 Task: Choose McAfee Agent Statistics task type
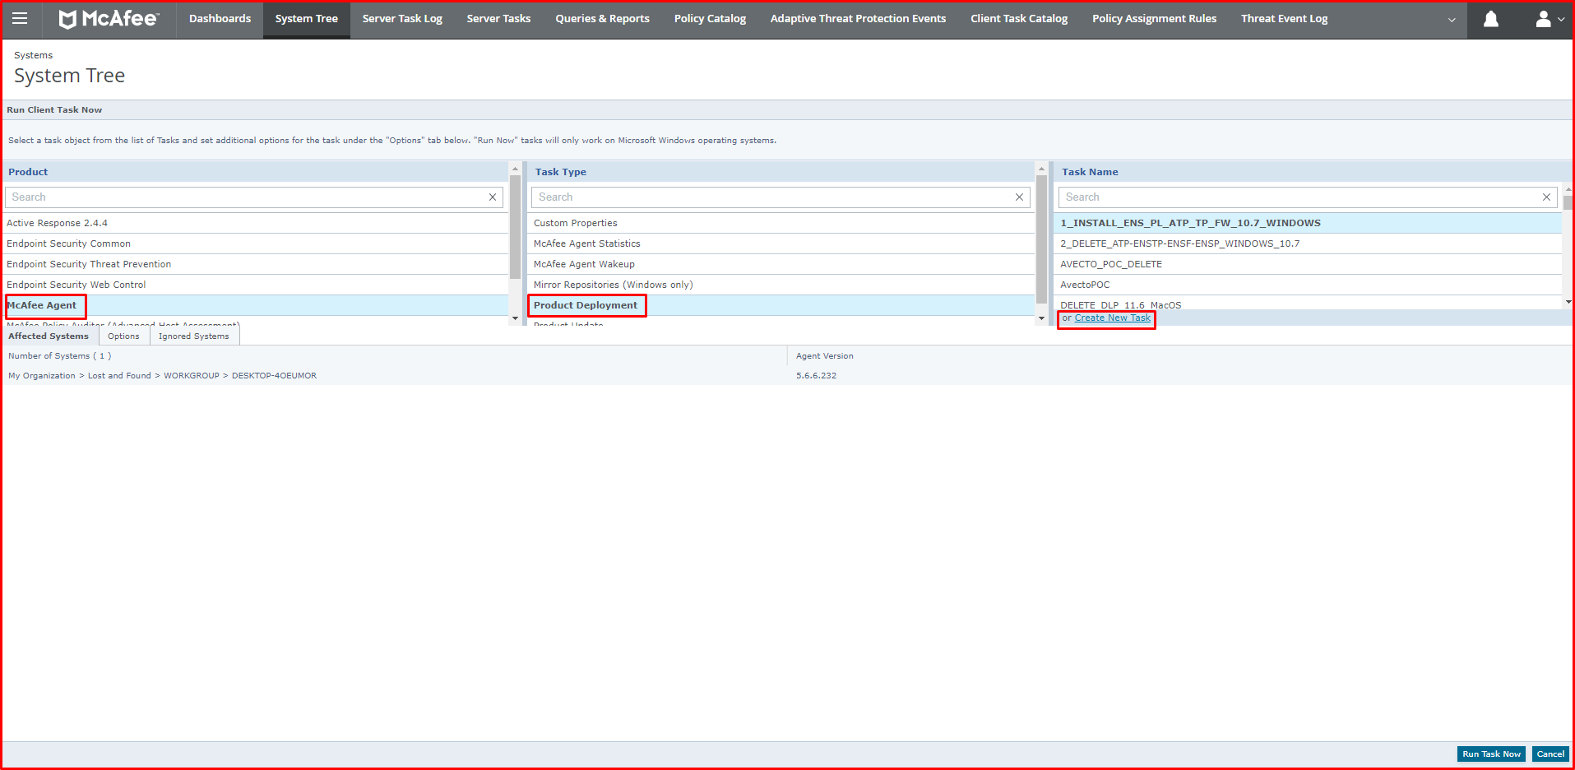[781, 244]
